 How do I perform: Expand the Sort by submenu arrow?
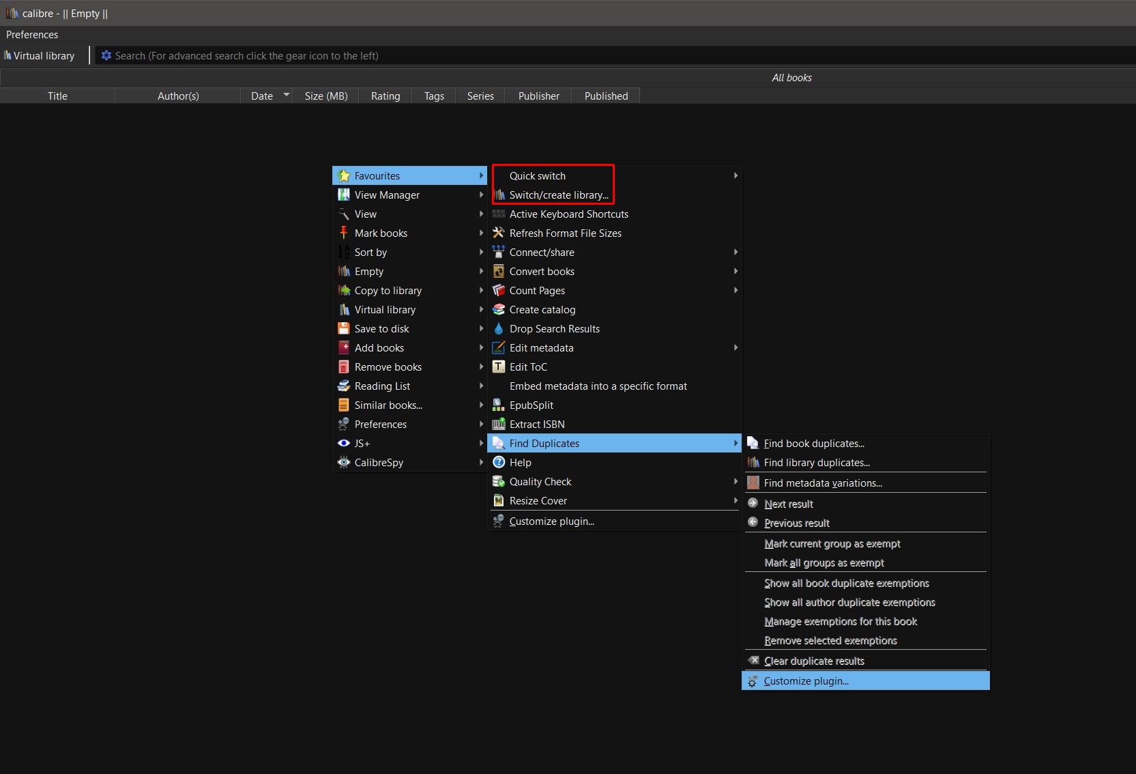coord(481,253)
